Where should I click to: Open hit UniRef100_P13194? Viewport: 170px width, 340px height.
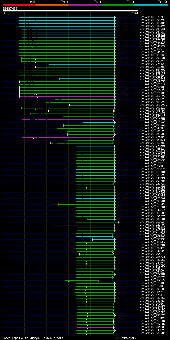point(152,76)
